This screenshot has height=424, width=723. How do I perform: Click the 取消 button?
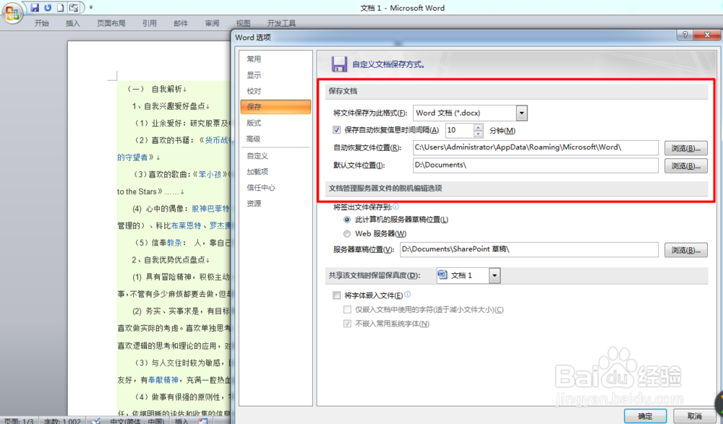(x=694, y=416)
